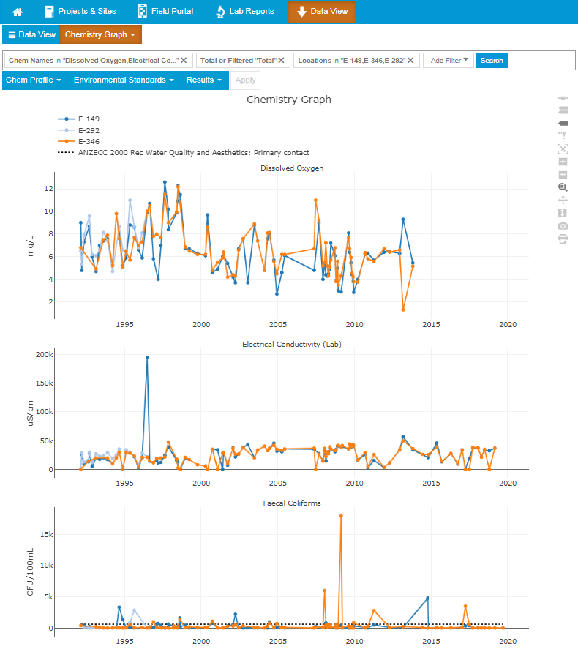Click the Zoom Out minus icon
The image size is (578, 652).
point(563,174)
